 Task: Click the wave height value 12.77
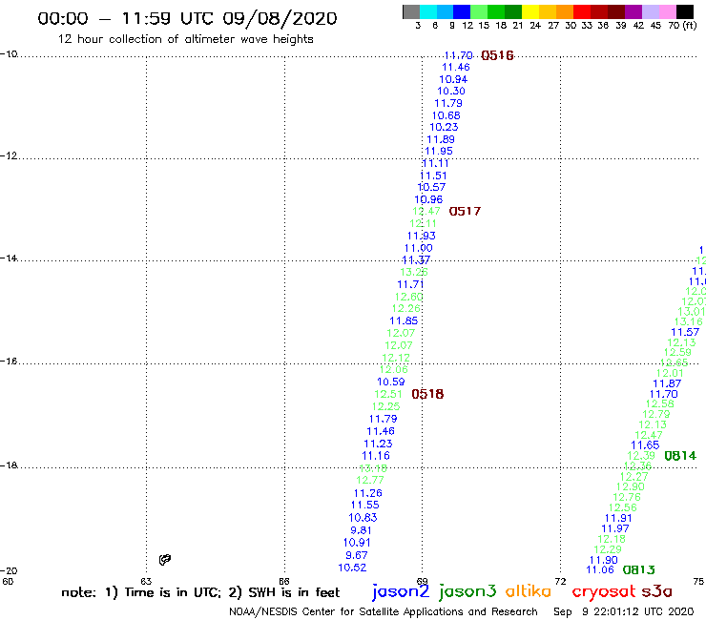point(370,480)
